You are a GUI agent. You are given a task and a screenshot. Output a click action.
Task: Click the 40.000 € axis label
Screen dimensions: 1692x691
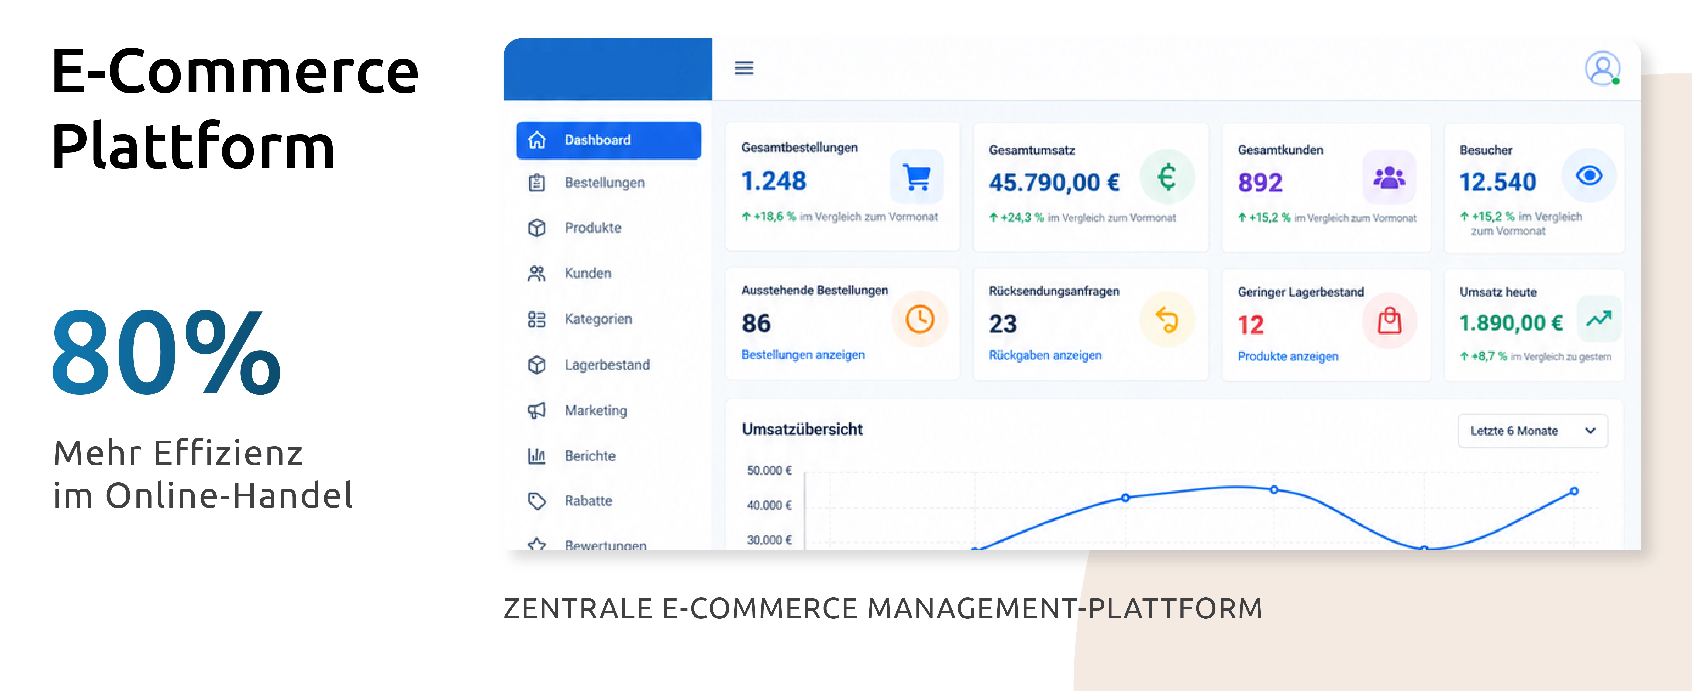click(769, 505)
